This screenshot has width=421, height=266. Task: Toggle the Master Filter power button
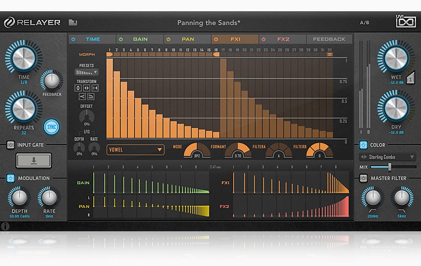[x=363, y=178]
